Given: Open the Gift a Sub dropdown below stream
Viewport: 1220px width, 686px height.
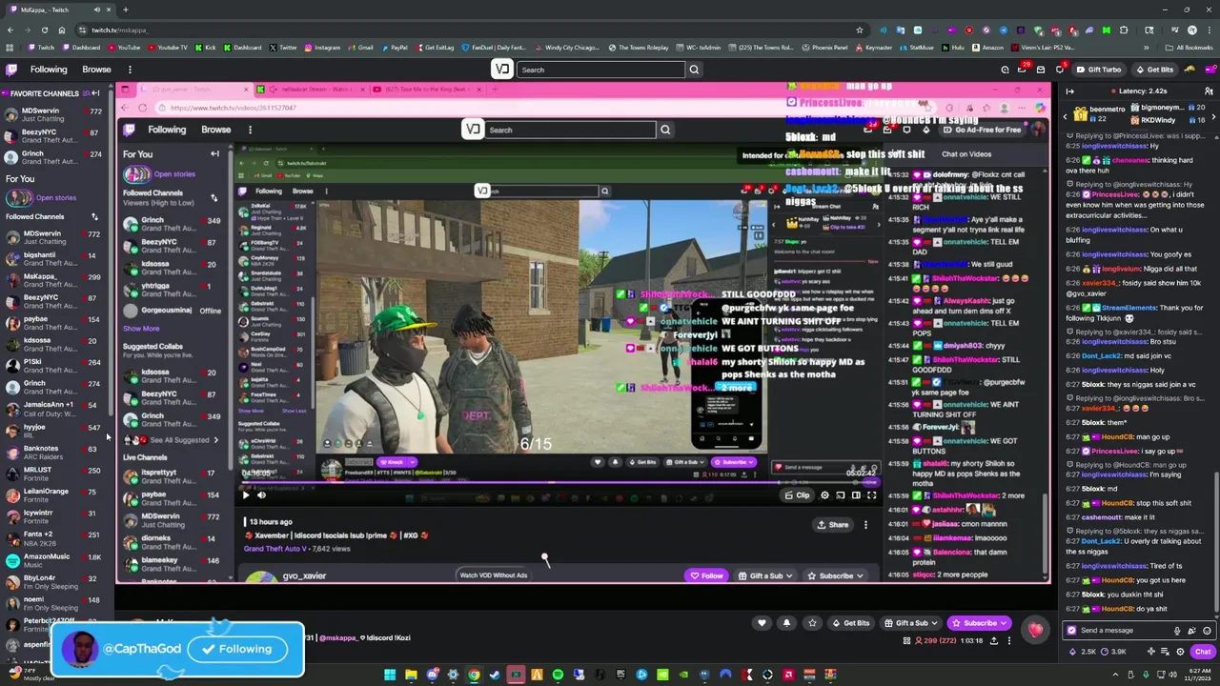Looking at the screenshot, I should click(910, 623).
